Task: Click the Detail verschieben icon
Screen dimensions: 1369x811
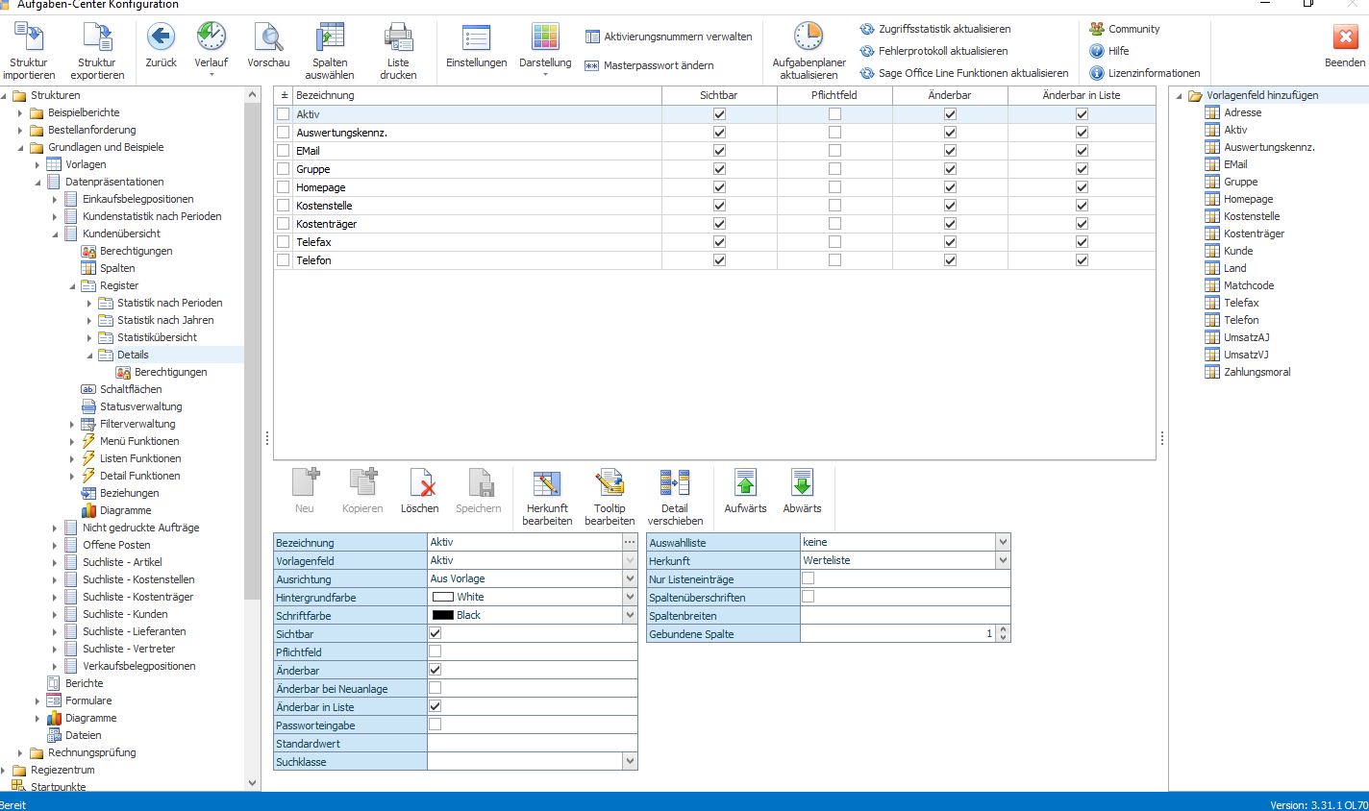Action: tap(675, 482)
